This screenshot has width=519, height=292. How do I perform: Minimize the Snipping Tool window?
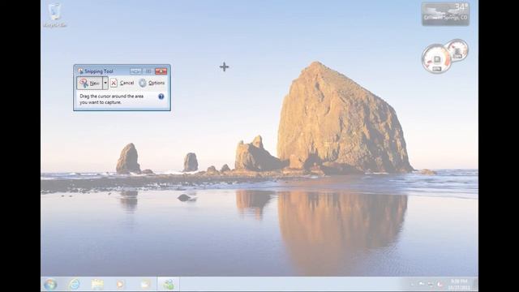[x=135, y=71]
